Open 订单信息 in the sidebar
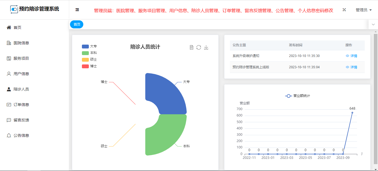Image resolution: width=378 pixels, height=171 pixels. tap(21, 105)
